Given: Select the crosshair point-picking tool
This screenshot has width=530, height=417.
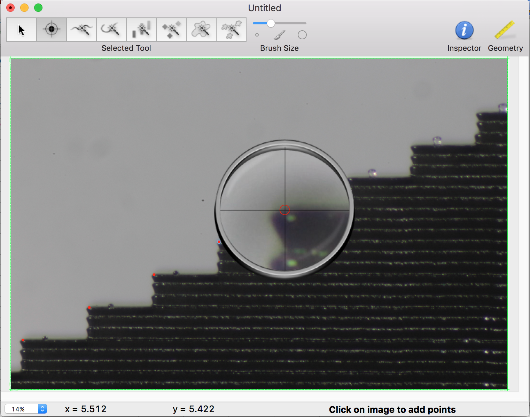Looking at the screenshot, I should (52, 30).
